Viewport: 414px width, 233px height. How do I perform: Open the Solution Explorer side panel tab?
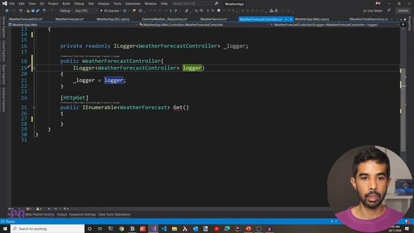3,100
